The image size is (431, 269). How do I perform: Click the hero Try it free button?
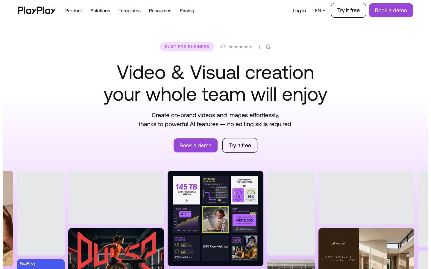[240, 145]
